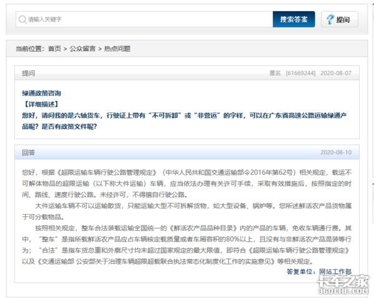Click the question date 2020-08-07
The width and height of the screenshot is (374, 298).
(336, 73)
